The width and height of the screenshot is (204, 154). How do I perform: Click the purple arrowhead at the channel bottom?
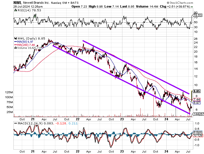[x=189, y=113]
